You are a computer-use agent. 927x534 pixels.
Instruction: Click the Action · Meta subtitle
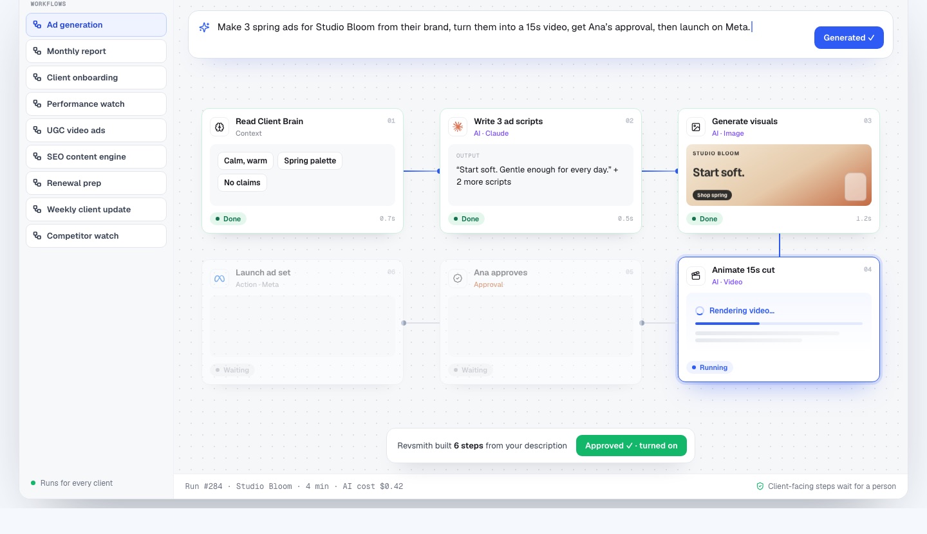coord(257,284)
